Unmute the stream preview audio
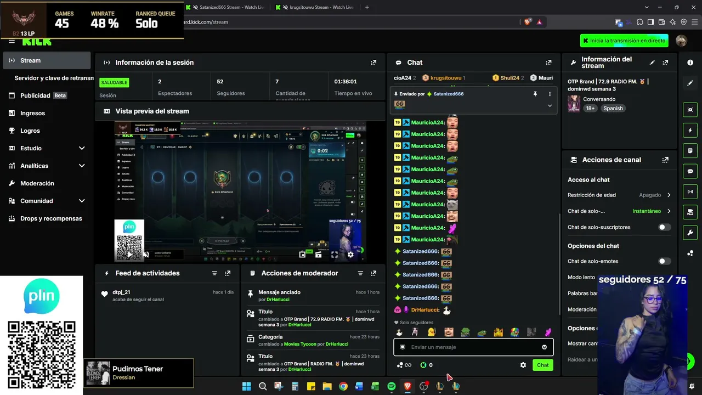The height and width of the screenshot is (395, 702). point(146,255)
